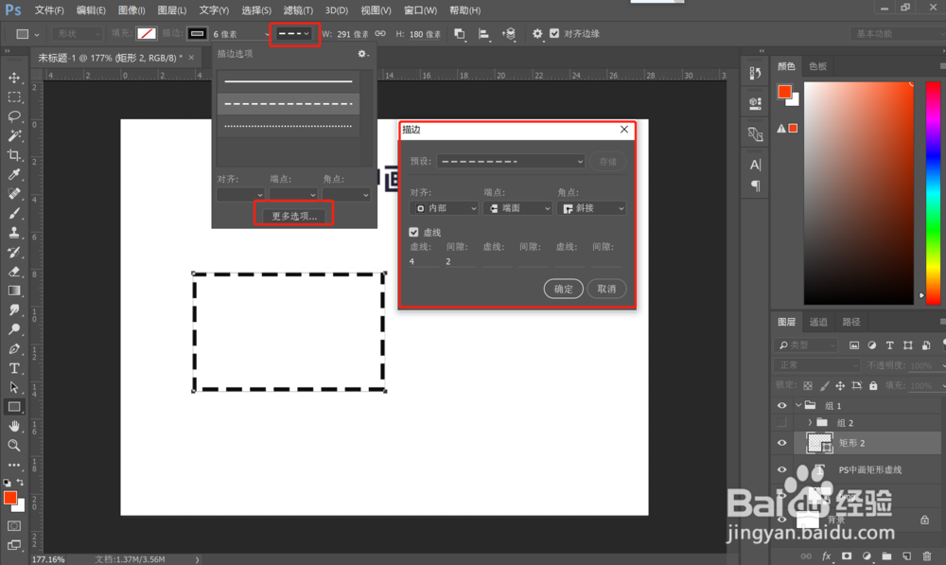Click the link width and height icon

click(380, 34)
